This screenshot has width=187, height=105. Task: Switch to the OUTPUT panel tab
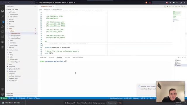pyautogui.click(x=51, y=58)
